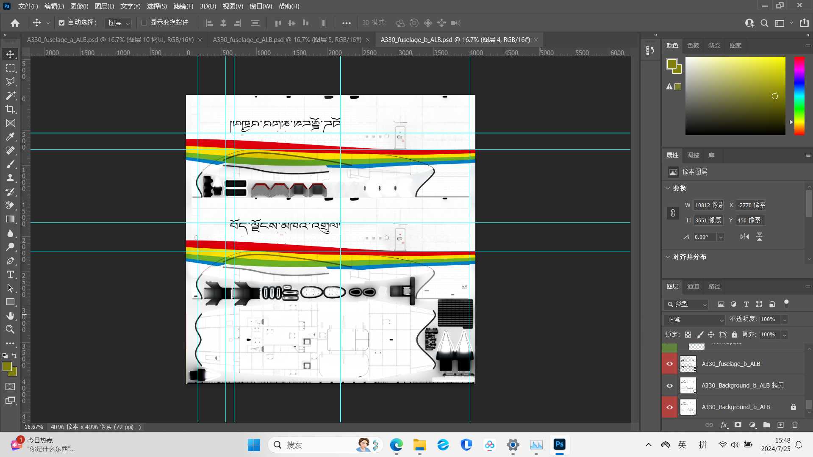Click the width input field in properties

[x=708, y=205]
